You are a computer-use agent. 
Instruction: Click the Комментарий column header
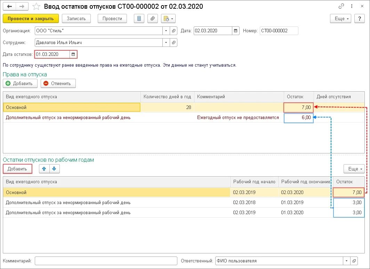coord(239,97)
